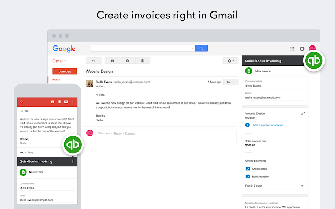The height and width of the screenshot is (209, 335).
Task: Uncheck the Credit cards checkbox
Action: pyautogui.click(x=248, y=169)
